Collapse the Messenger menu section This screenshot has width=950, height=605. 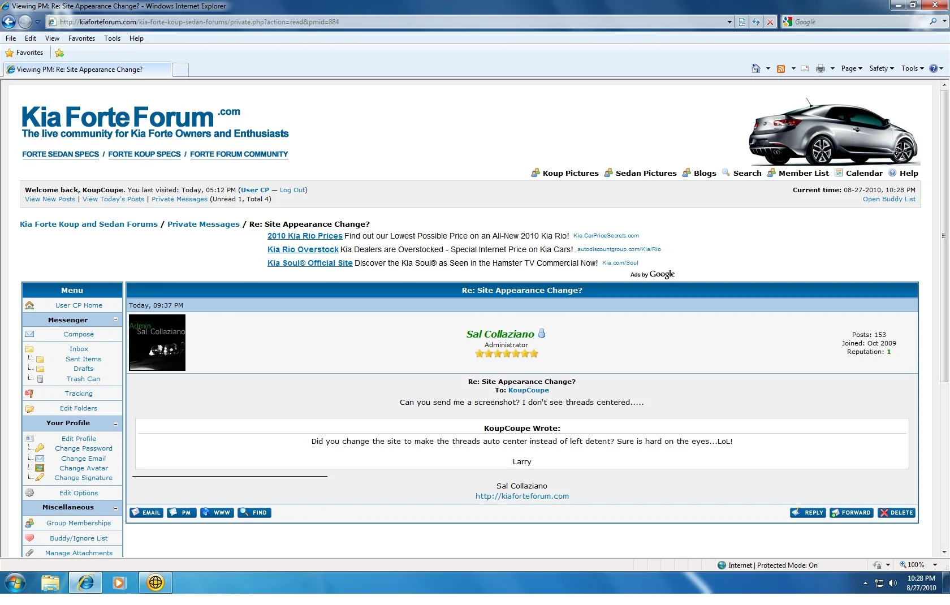click(x=116, y=319)
